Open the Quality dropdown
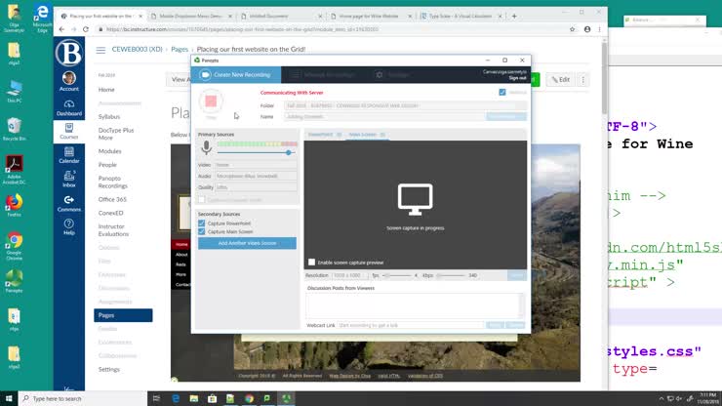 pyautogui.click(x=256, y=187)
